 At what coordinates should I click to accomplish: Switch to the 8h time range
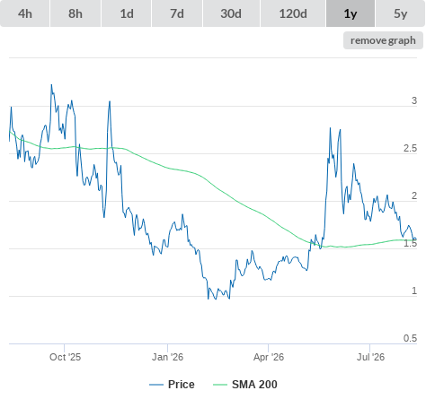coord(75,13)
